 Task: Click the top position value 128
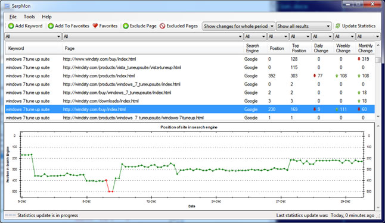point(294,59)
